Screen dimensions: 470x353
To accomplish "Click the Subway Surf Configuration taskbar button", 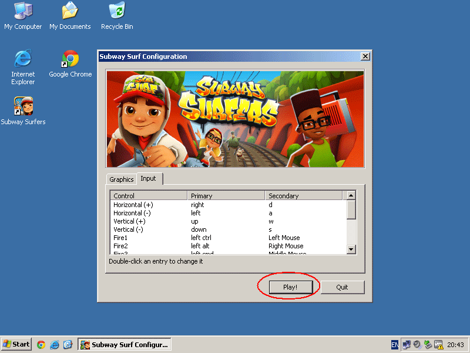I will 125,344.
